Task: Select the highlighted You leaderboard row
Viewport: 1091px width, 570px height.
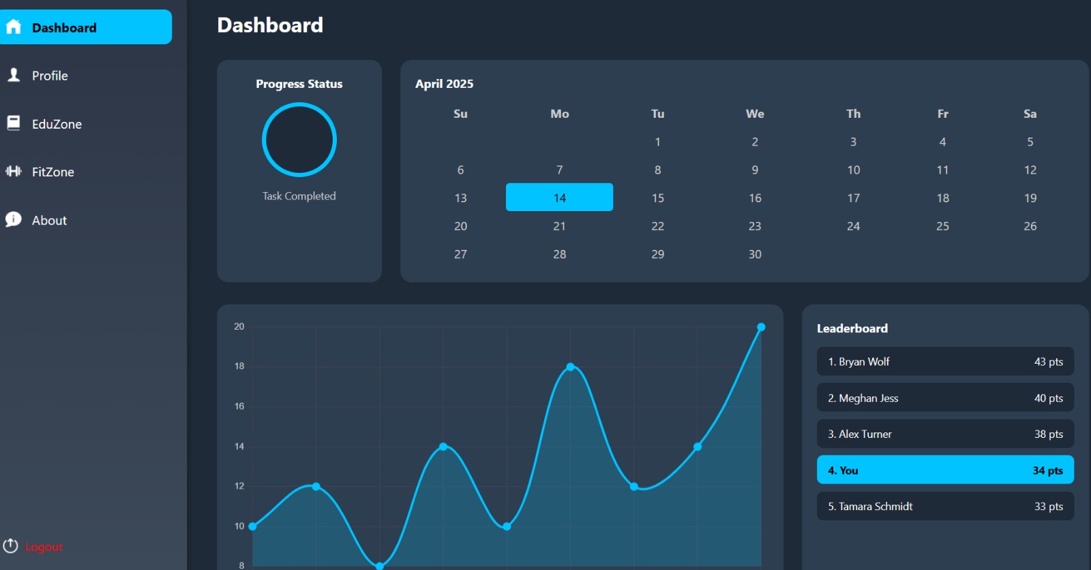Action: [945, 470]
